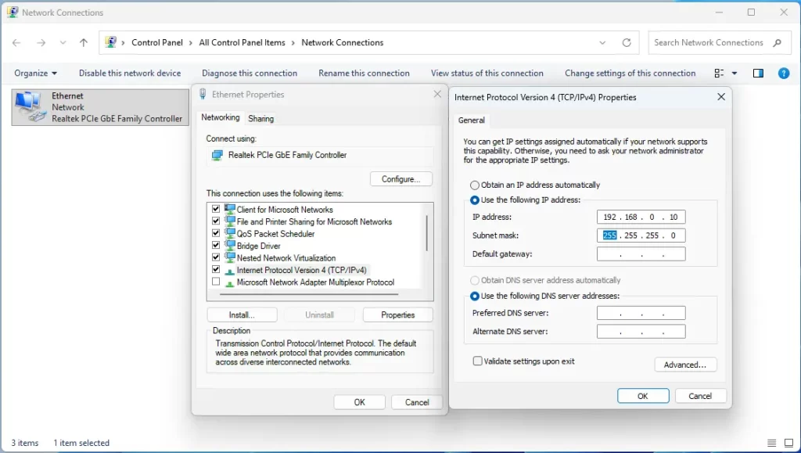
Task: Click the TCP/IPv4 protocol icon
Action: pos(230,271)
